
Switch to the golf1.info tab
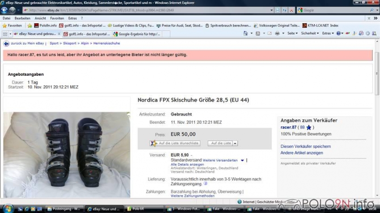pyautogui.click(x=87, y=34)
